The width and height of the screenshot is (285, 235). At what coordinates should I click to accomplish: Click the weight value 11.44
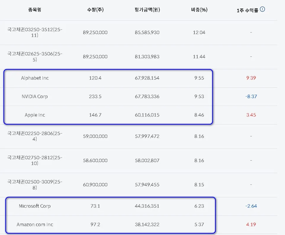click(199, 57)
